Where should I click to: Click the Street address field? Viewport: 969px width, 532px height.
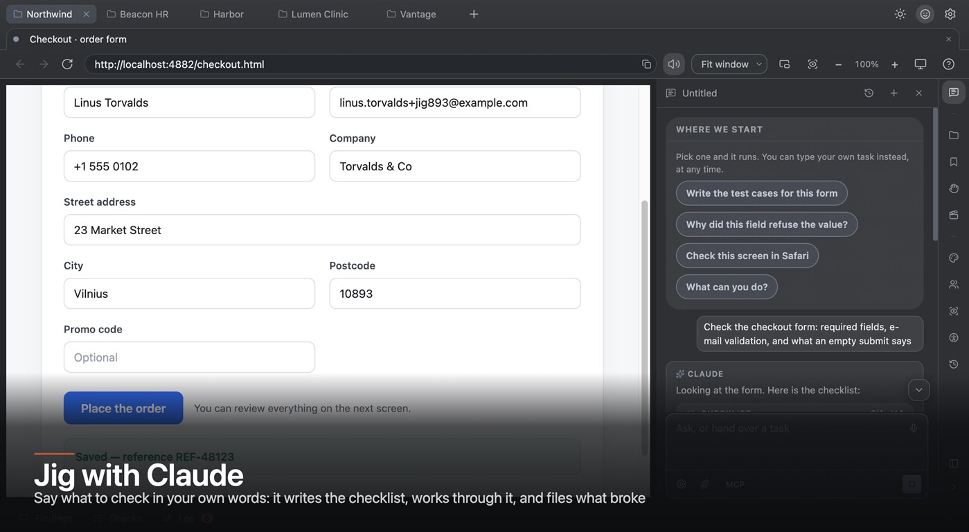(x=322, y=230)
